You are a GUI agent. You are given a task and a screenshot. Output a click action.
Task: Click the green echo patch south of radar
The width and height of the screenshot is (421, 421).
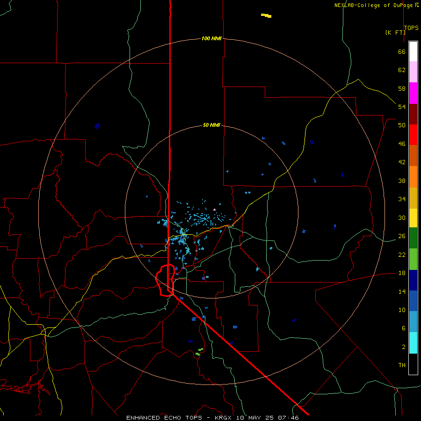tap(199, 352)
